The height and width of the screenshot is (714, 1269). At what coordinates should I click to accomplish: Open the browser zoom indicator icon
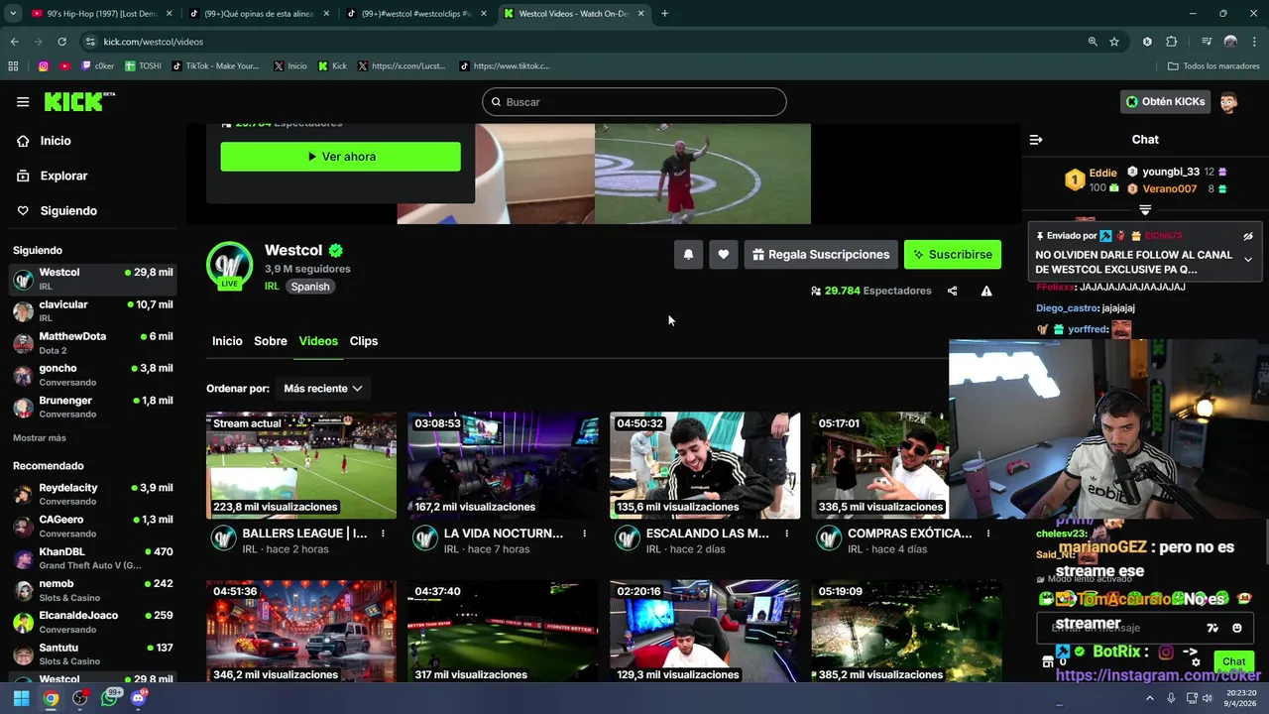[x=1093, y=42]
